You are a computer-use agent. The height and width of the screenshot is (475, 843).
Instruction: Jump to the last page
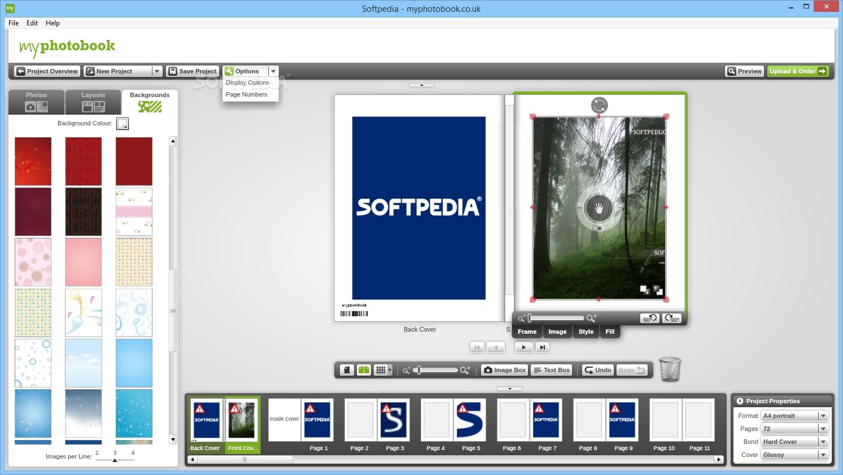[x=543, y=347]
